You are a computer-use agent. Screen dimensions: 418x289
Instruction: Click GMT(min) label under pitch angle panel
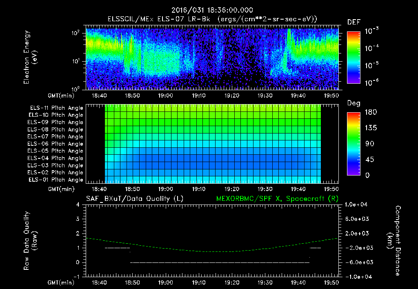[61, 189]
